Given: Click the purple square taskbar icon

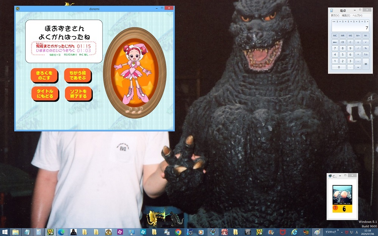Looking at the screenshot, I should [120, 232].
